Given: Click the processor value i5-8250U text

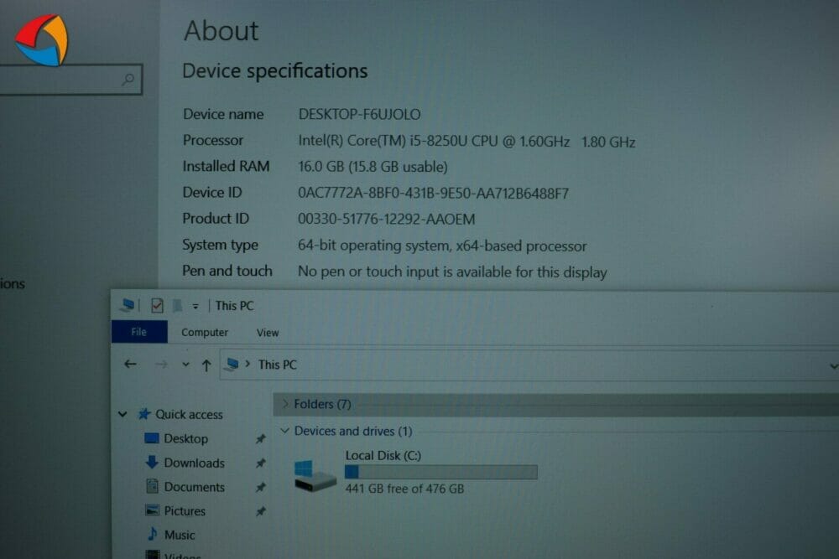Looking at the screenshot, I should pyautogui.click(x=466, y=141).
